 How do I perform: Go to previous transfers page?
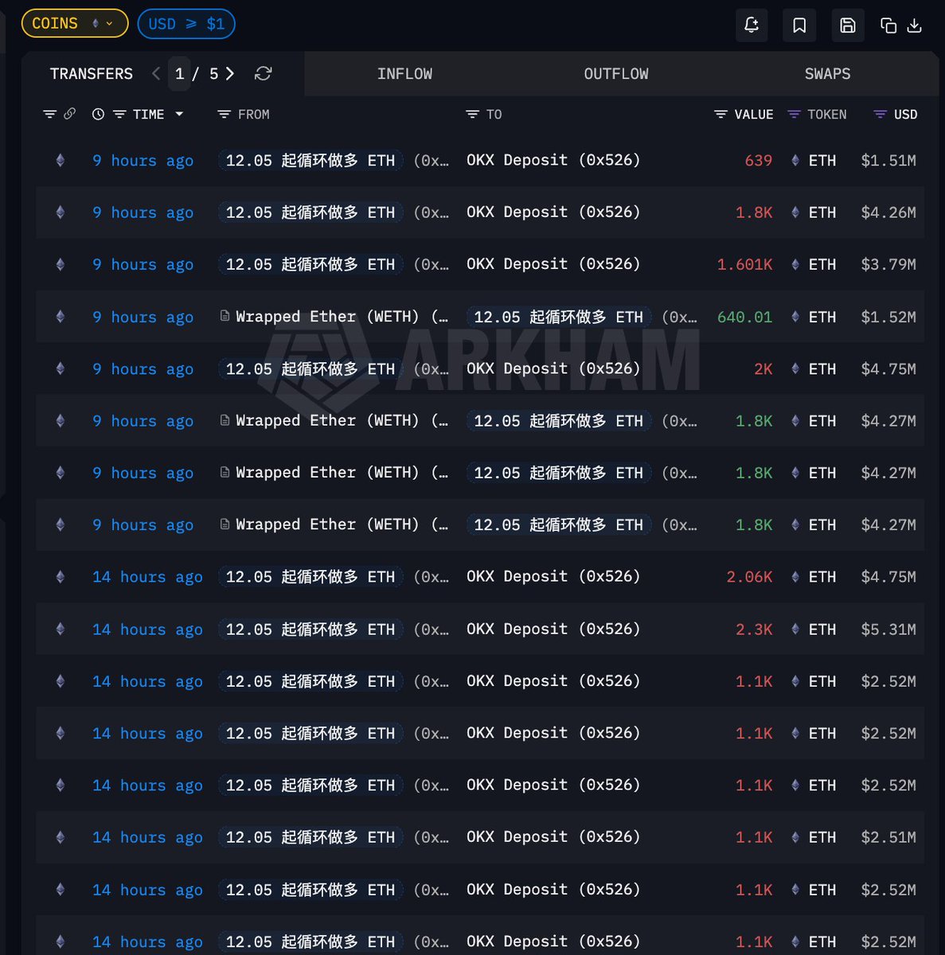point(156,74)
